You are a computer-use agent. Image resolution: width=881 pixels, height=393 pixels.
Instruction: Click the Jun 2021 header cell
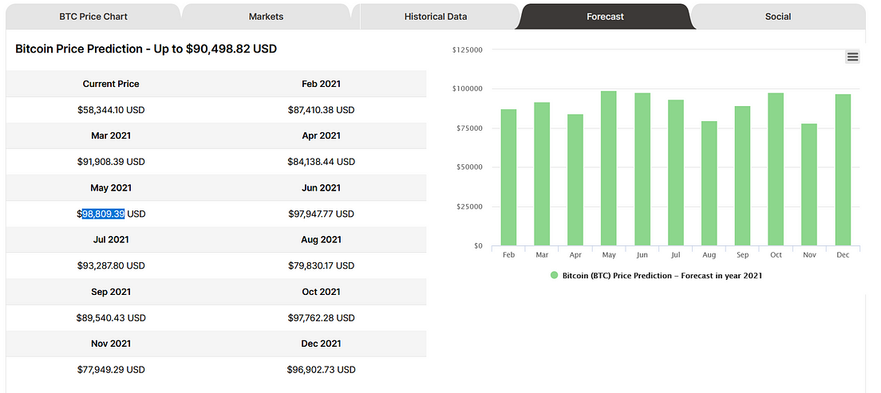tap(321, 187)
